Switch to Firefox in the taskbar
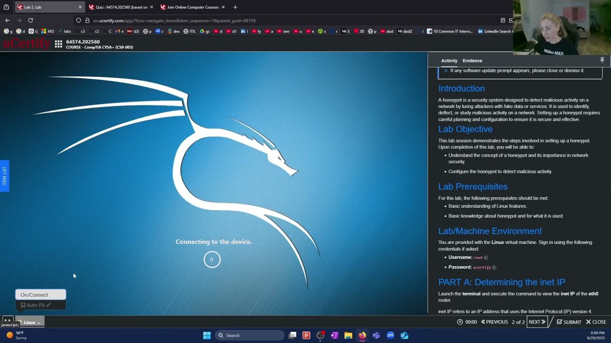This screenshot has height=343, width=611. [362, 335]
